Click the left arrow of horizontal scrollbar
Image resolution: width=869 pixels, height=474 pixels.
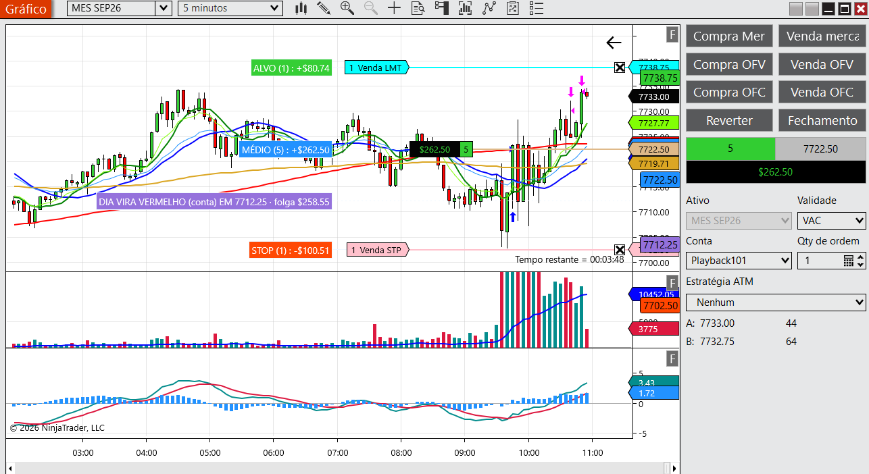10,468
